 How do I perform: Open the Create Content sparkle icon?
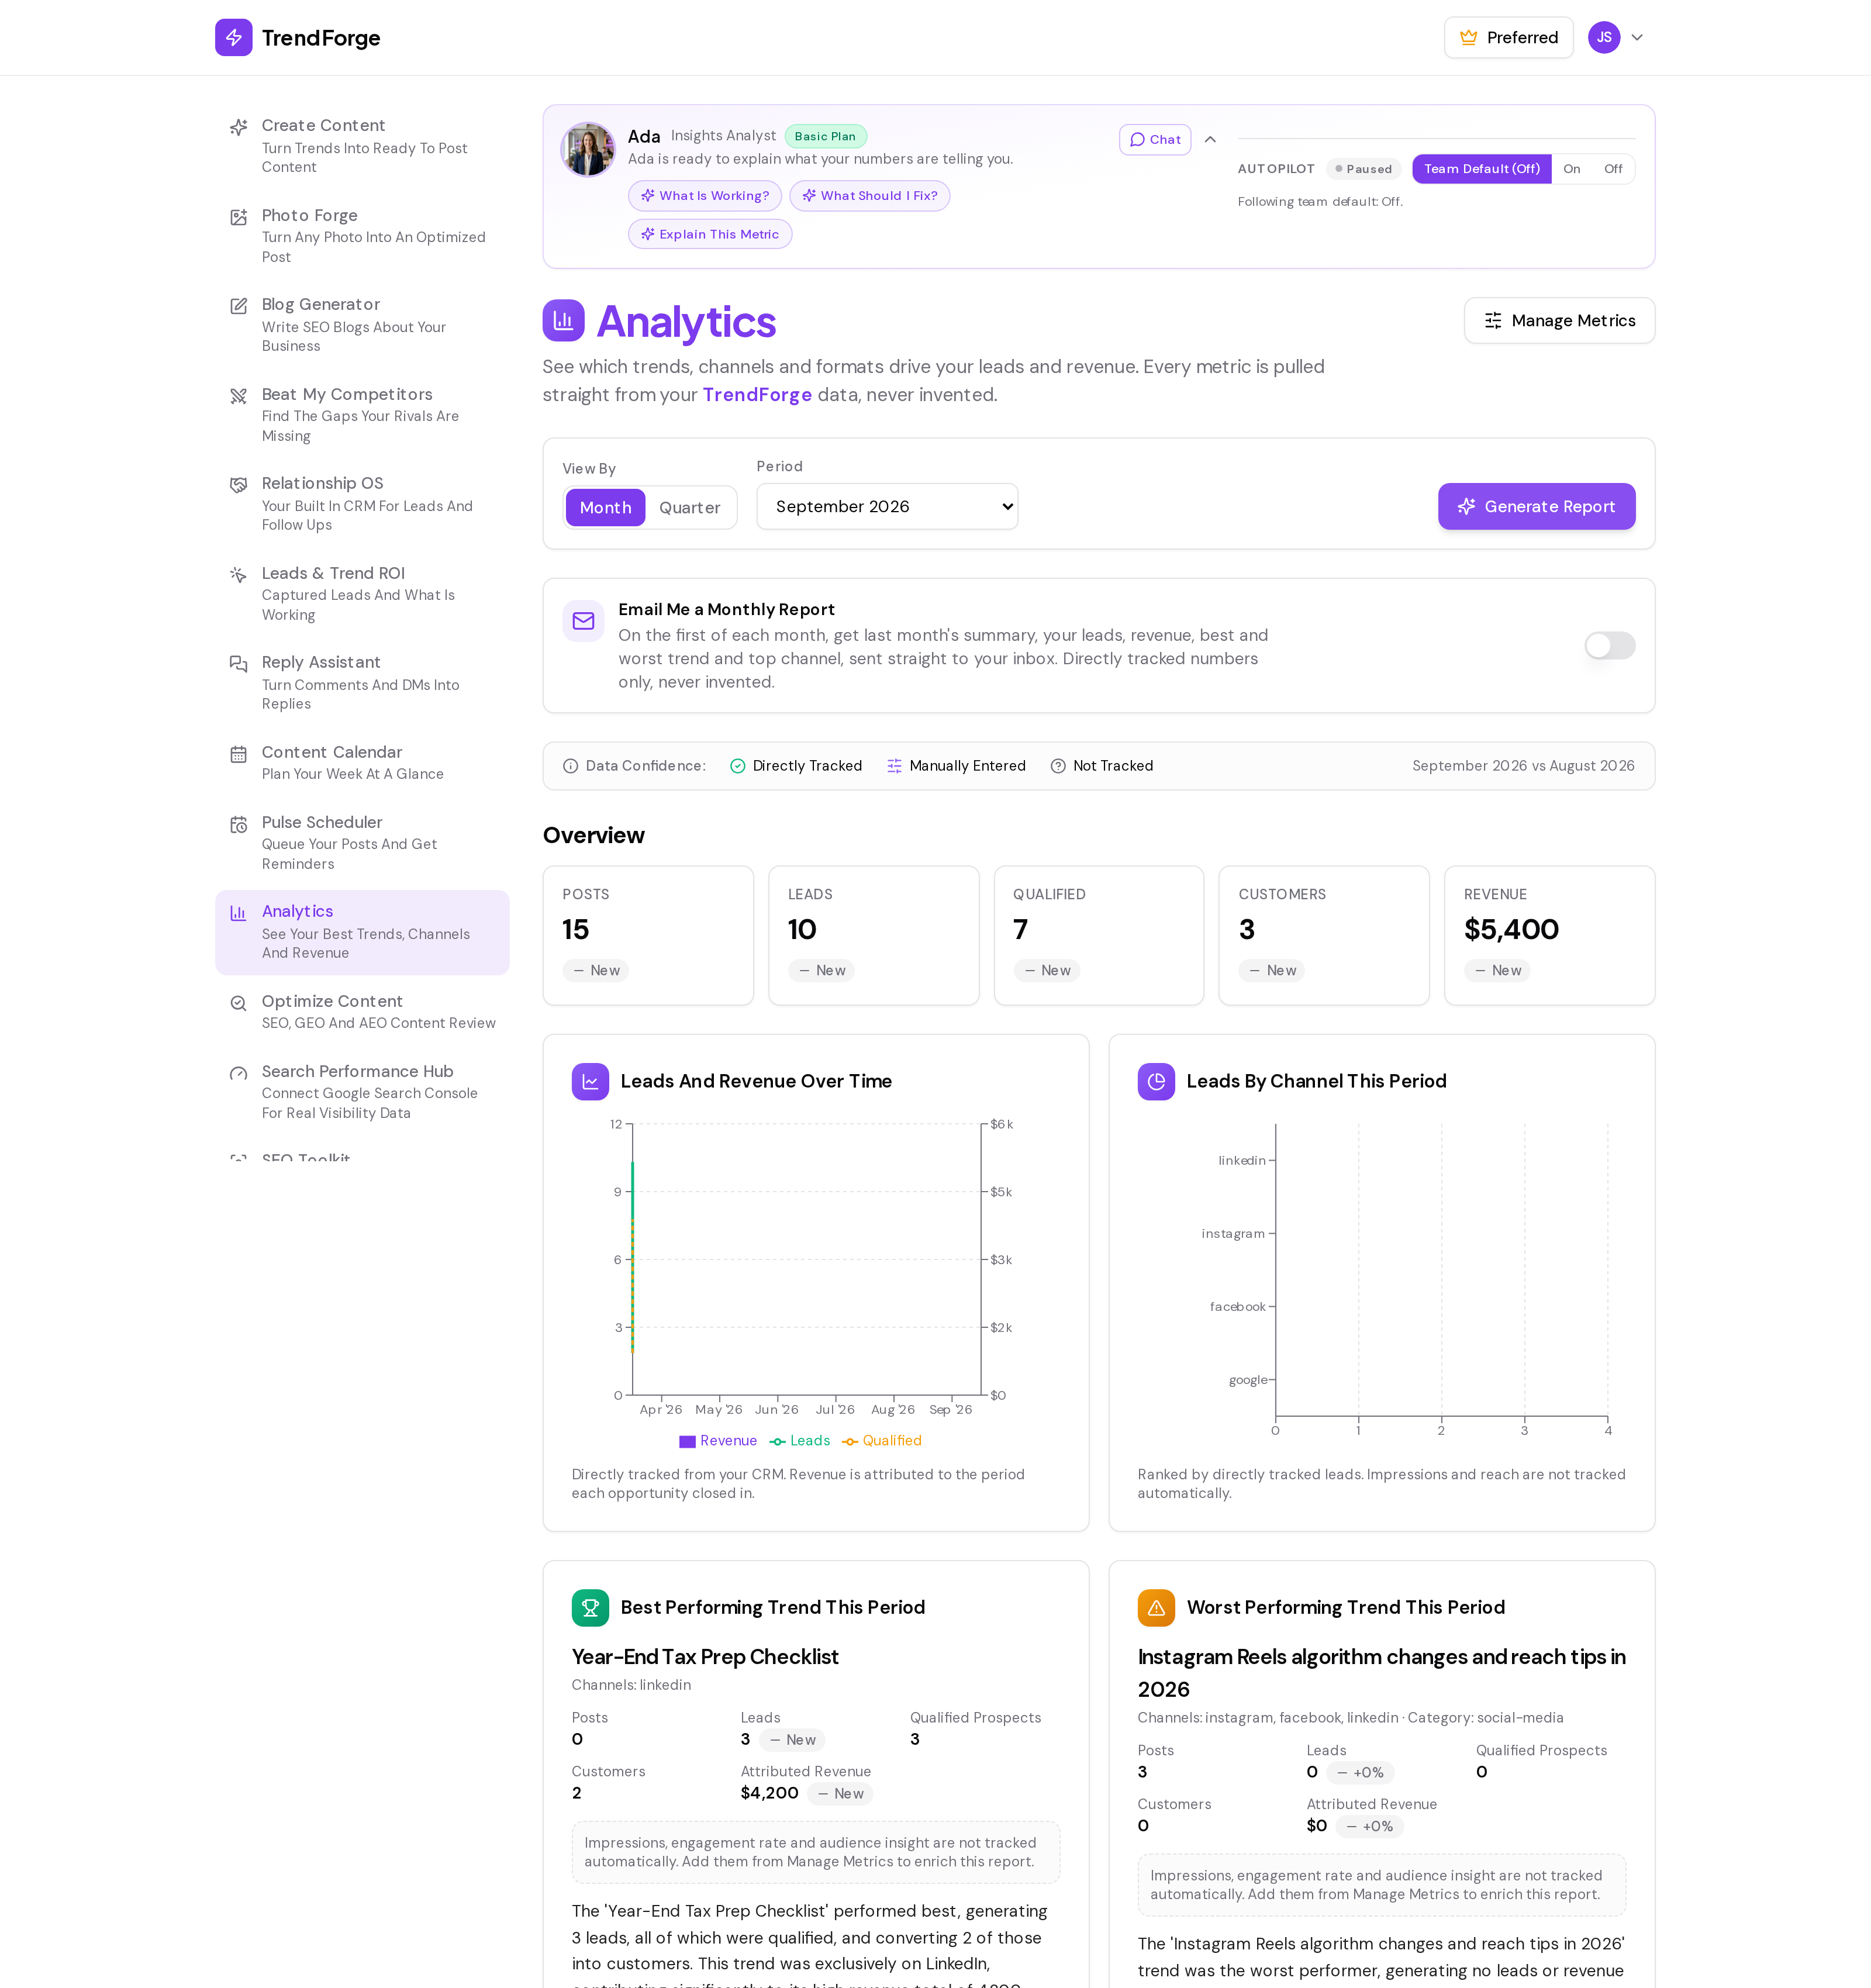click(x=238, y=127)
